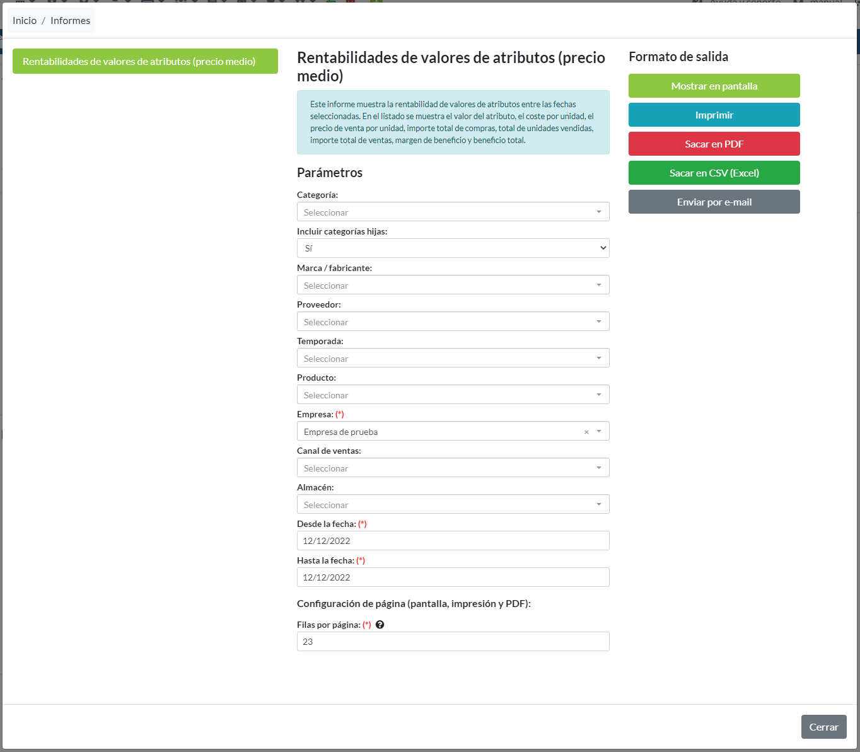This screenshot has width=860, height=752.
Task: Open the Producto dropdown
Action: point(453,395)
